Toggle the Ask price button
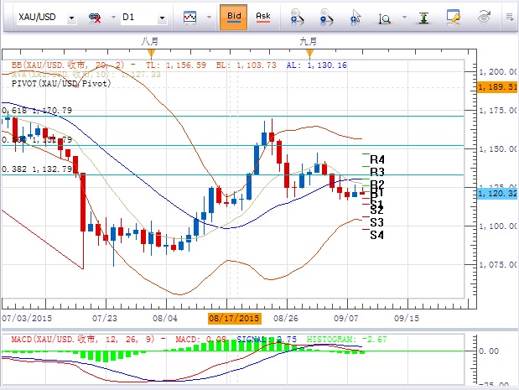This screenshot has width=519, height=390. 262,17
